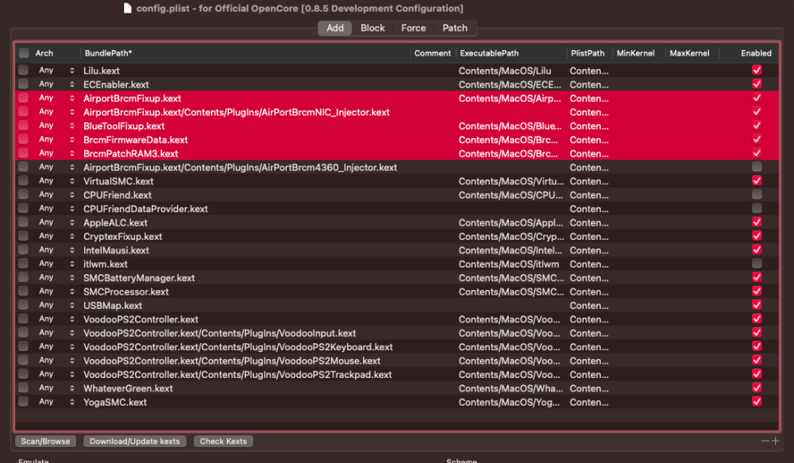Open Arch dropdown for IntelMausi.kext row
The width and height of the screenshot is (794, 463).
72,249
